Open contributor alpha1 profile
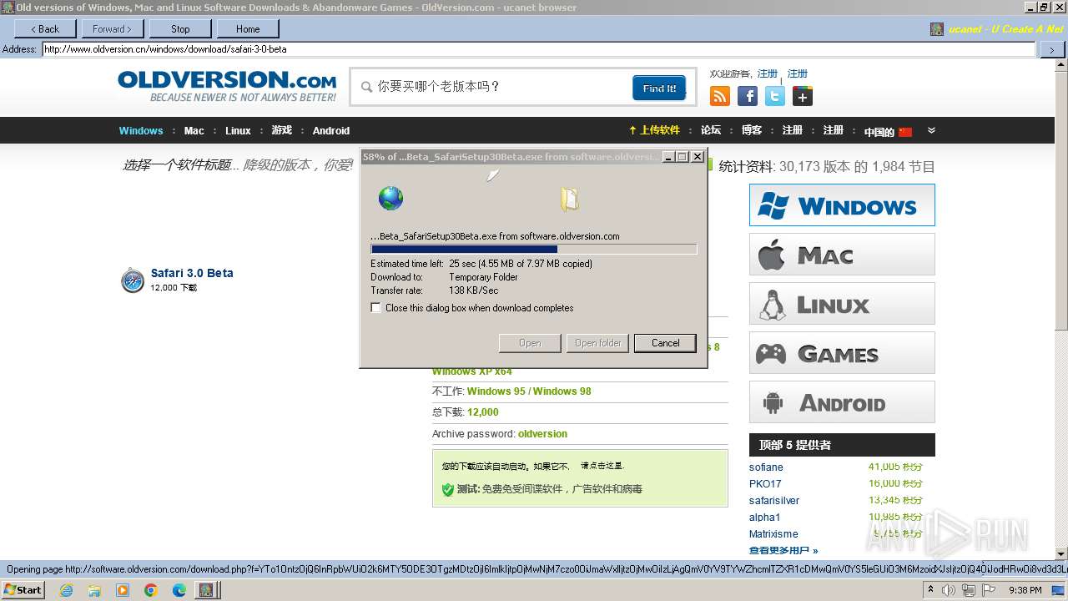 point(764,518)
